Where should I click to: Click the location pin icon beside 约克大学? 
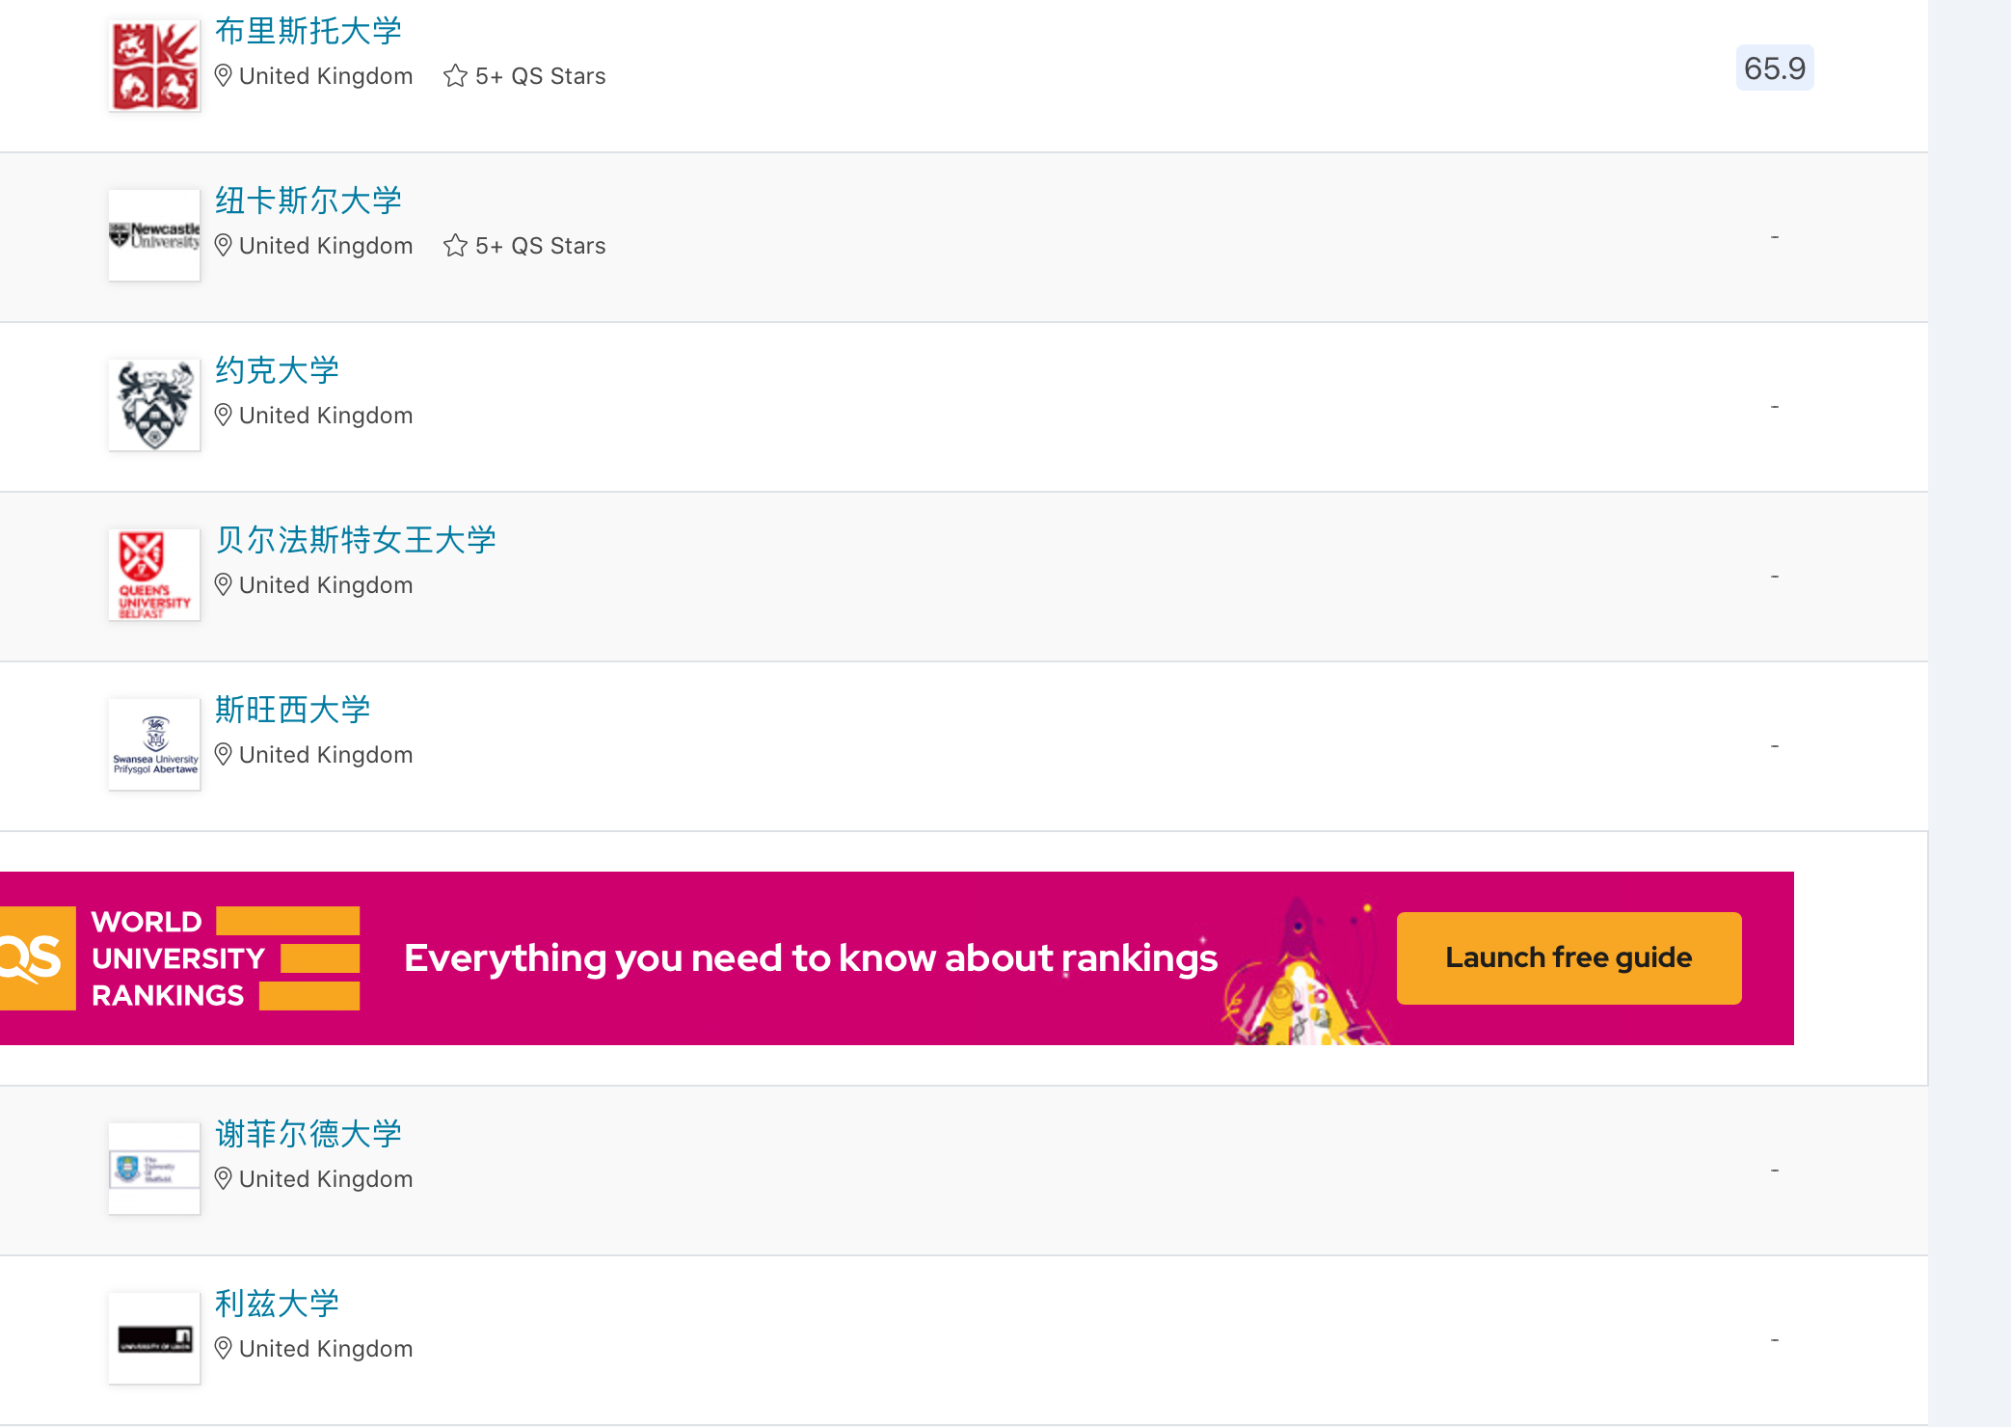click(x=223, y=416)
